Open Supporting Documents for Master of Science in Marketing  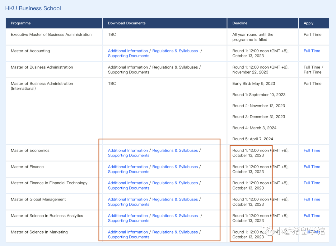coord(128,237)
